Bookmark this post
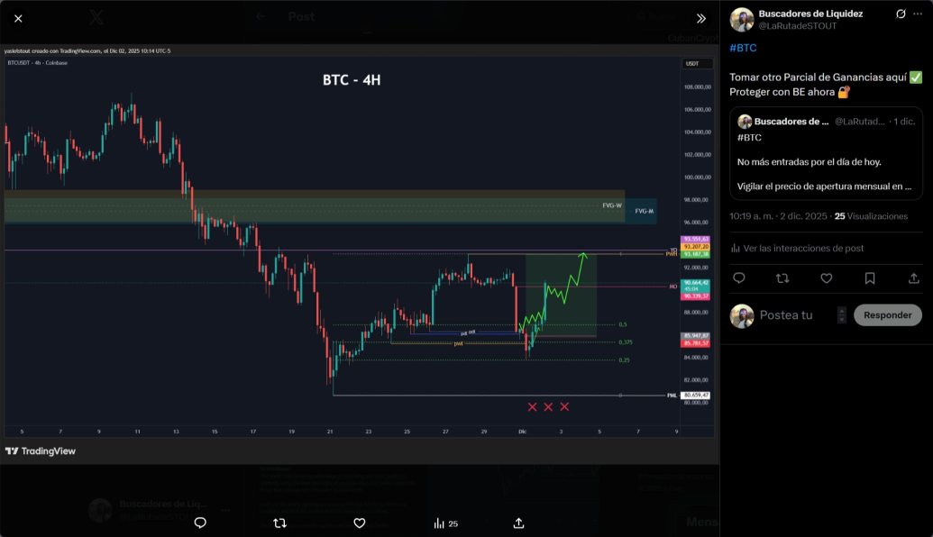The width and height of the screenshot is (933, 537). click(x=870, y=278)
